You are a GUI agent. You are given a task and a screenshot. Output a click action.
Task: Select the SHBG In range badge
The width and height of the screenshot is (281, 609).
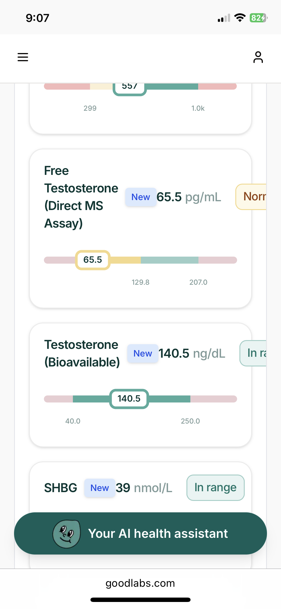pyautogui.click(x=215, y=488)
